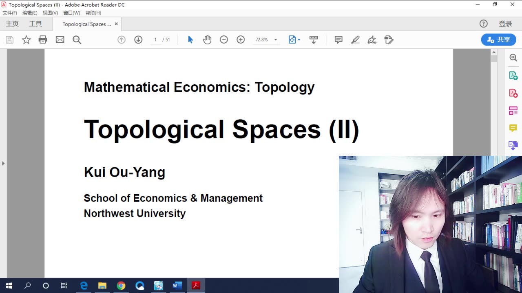Click the page number input field
The width and height of the screenshot is (522, 293).
(155, 39)
